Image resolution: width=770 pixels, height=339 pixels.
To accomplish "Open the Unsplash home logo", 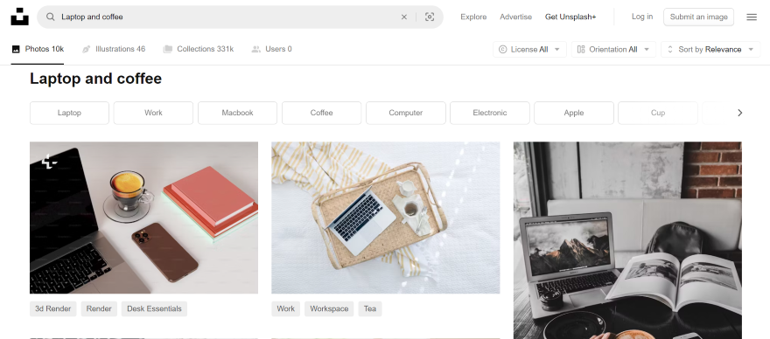I will [x=19, y=17].
